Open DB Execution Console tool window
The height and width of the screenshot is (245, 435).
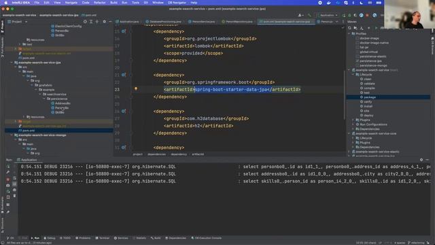(x=206, y=238)
